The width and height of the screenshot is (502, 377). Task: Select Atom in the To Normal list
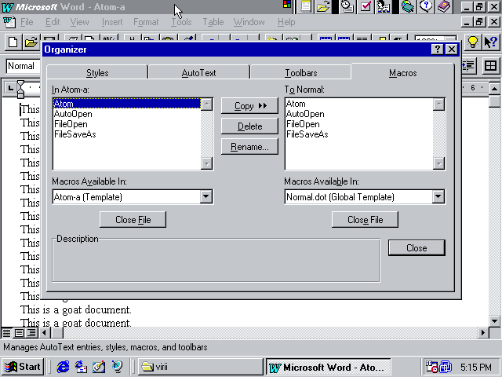tap(359, 104)
